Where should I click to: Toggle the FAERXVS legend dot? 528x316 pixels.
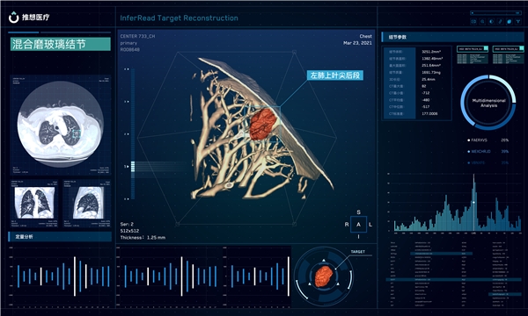click(x=469, y=140)
